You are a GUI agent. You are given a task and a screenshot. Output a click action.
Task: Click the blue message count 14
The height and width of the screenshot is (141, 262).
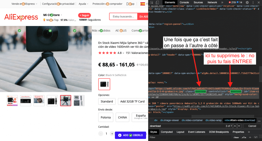pos(239,2)
